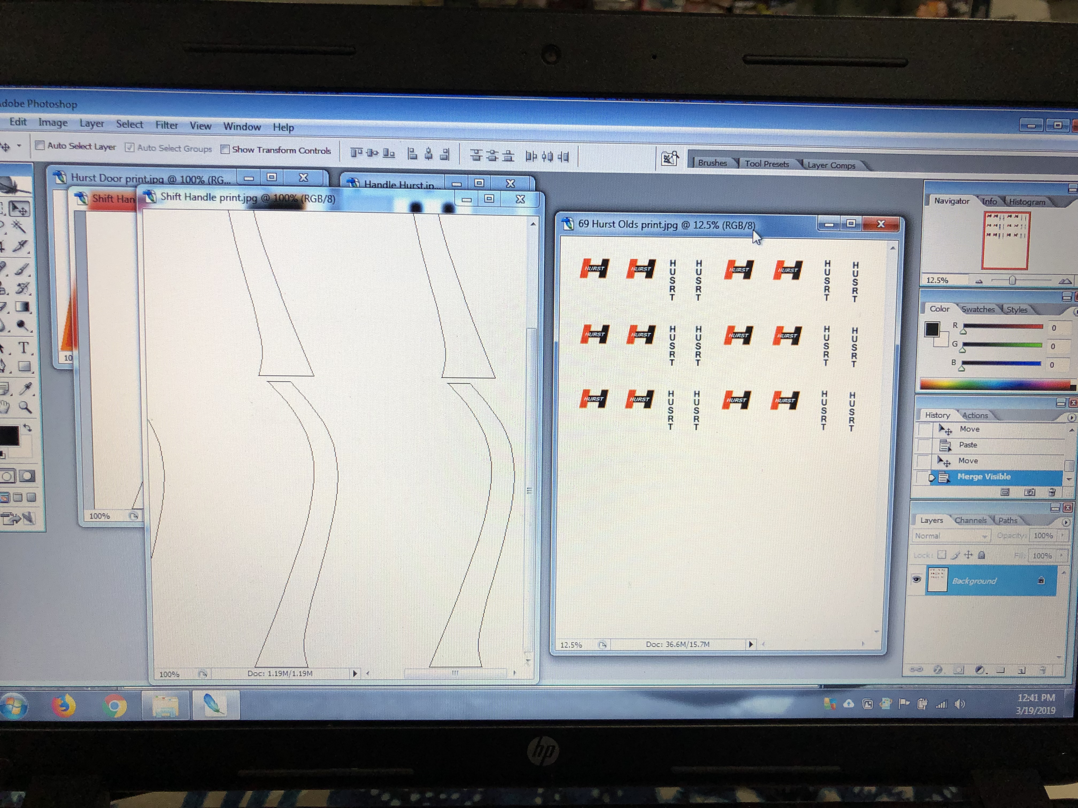
Task: Click swap foreground and background colors arrow
Action: (x=28, y=428)
